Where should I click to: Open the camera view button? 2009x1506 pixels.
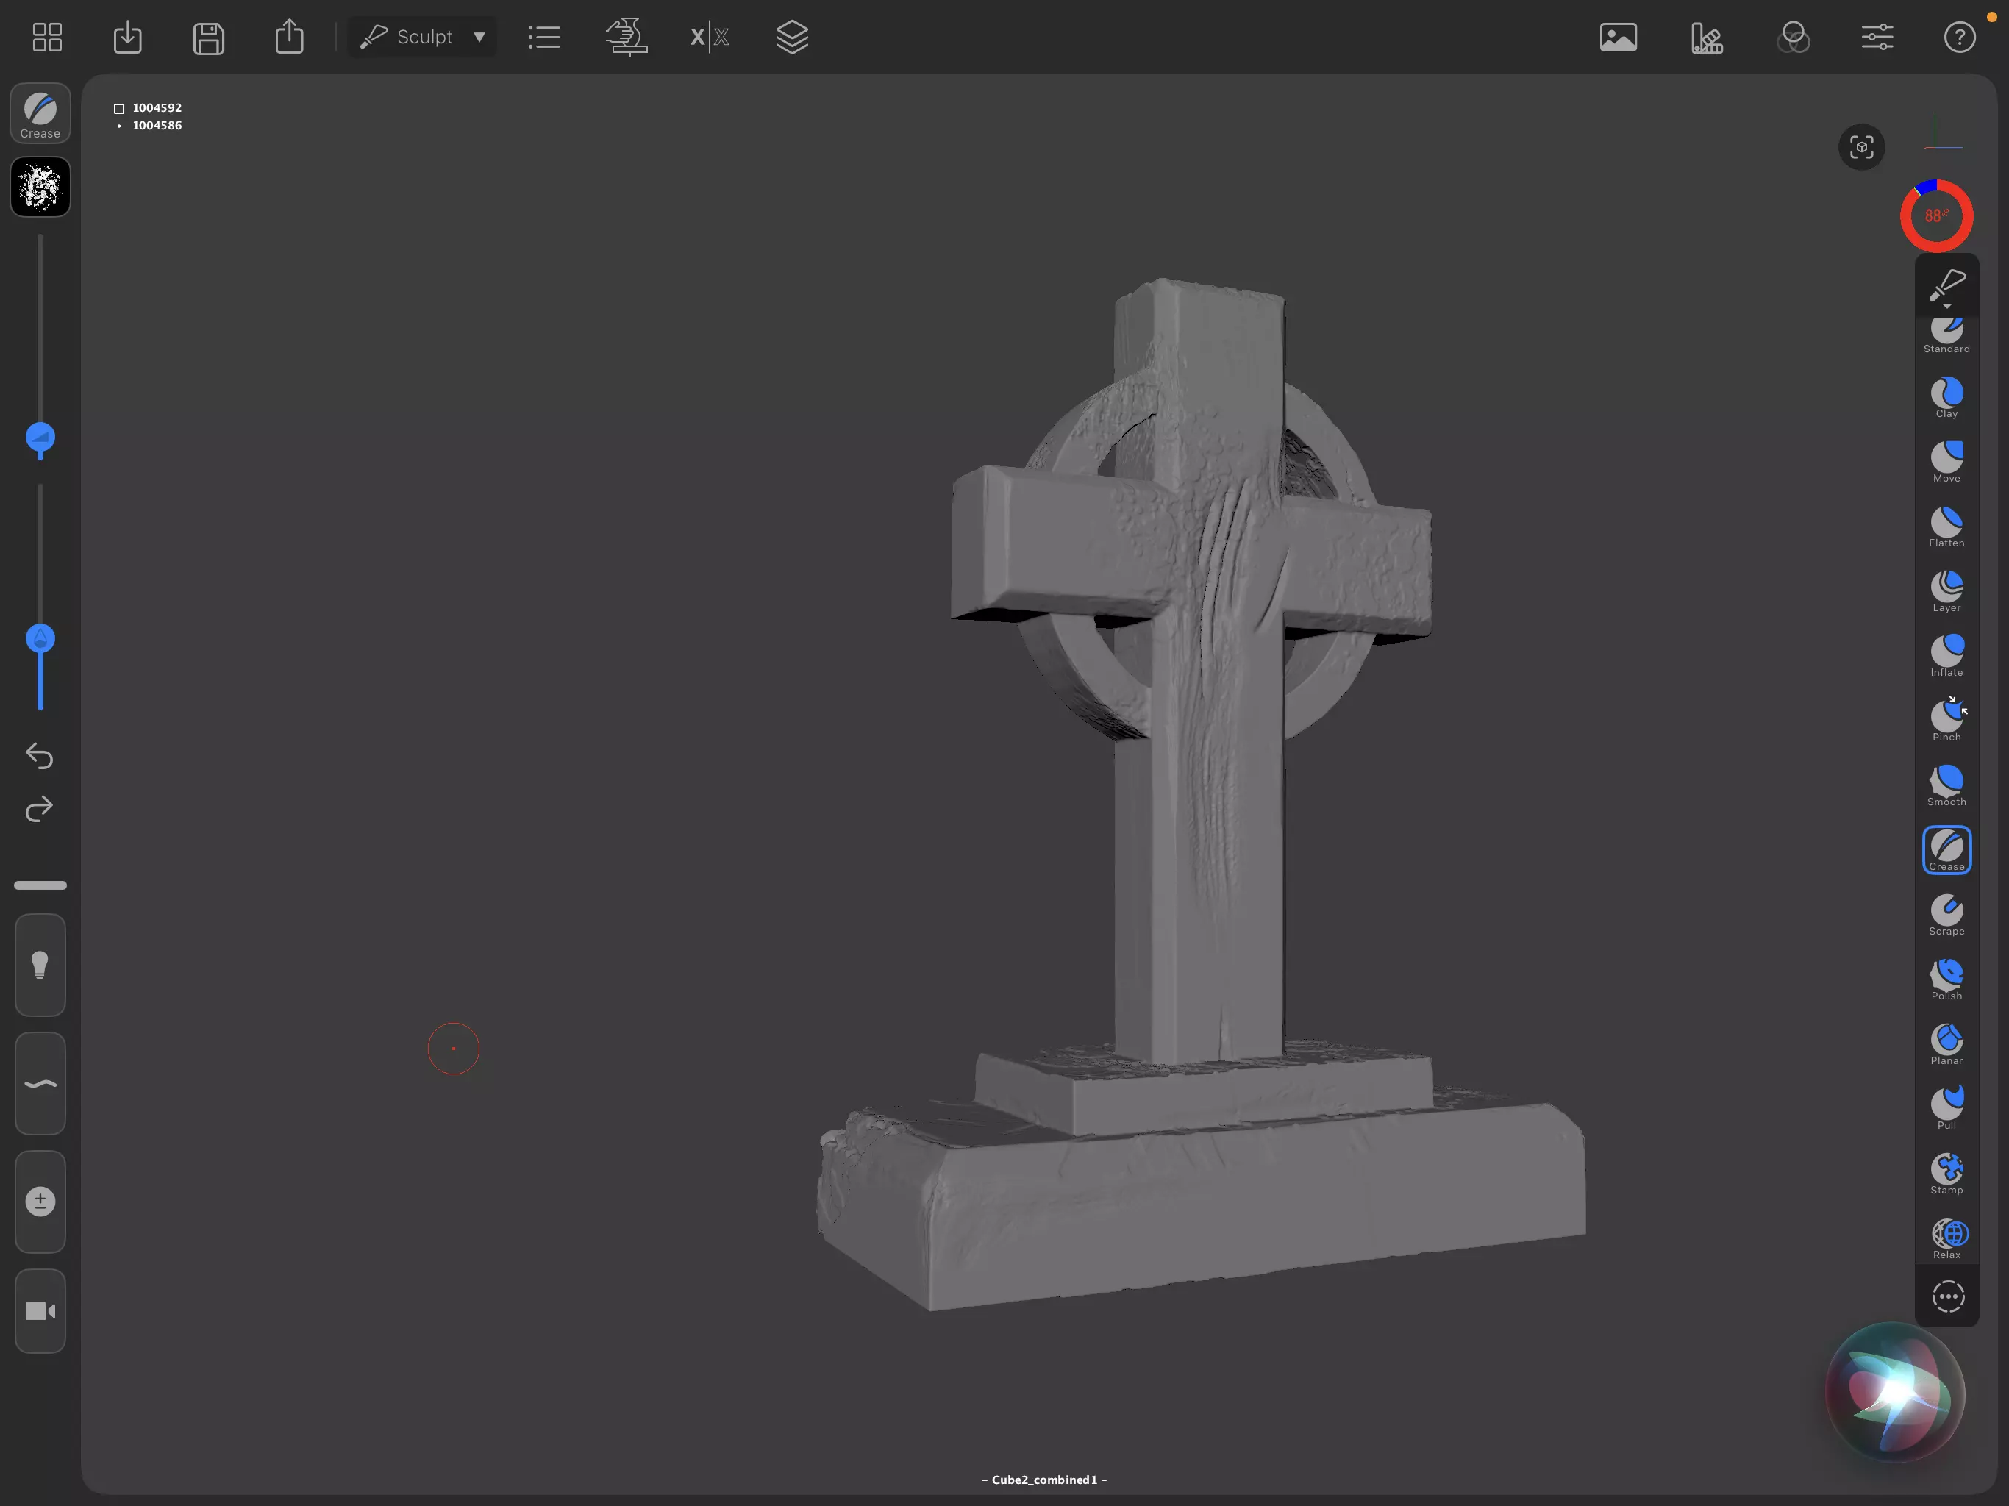point(40,1312)
